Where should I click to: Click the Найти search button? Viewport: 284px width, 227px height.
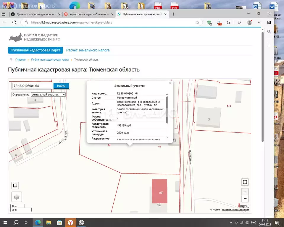61,86
